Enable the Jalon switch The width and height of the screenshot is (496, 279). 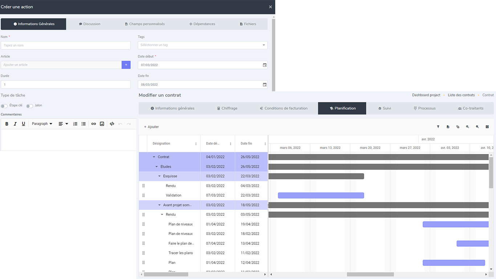[29, 106]
